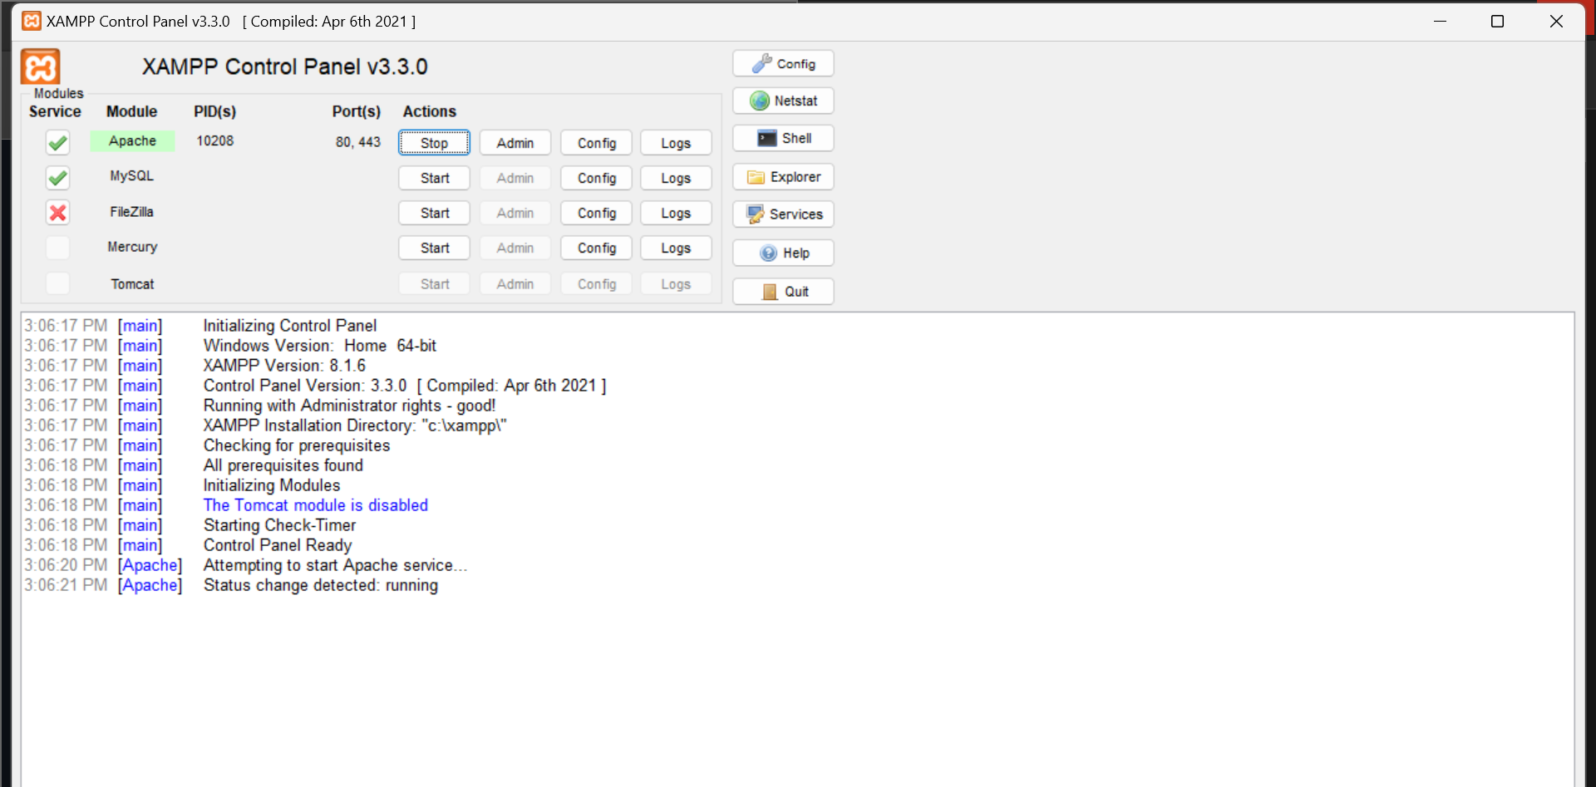Viewport: 1596px width, 787px height.
Task: Click the XAMPP logo in the panel header
Action: coord(40,66)
